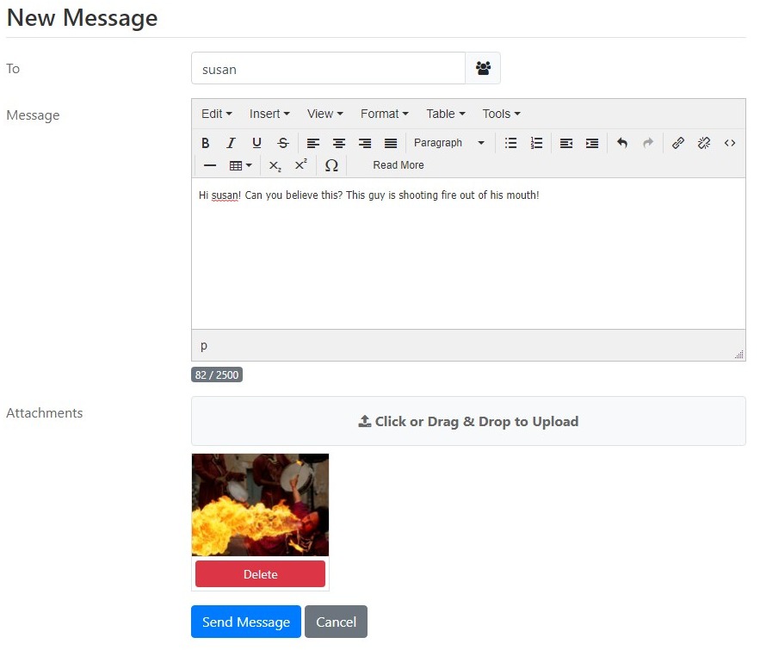Increase indent of paragraph

click(592, 144)
